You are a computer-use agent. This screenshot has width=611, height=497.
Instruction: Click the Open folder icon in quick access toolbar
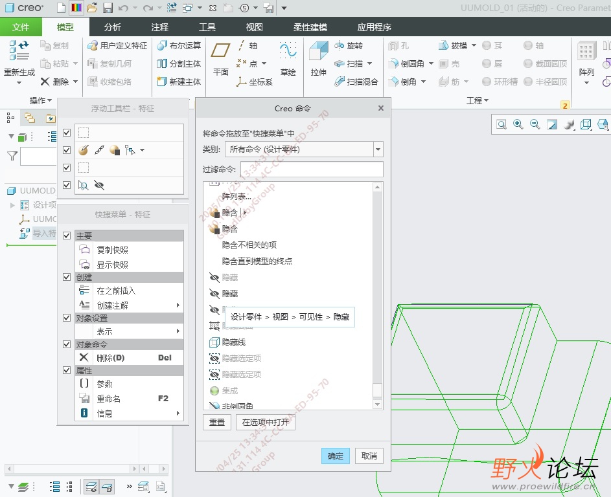pyautogui.click(x=92, y=8)
